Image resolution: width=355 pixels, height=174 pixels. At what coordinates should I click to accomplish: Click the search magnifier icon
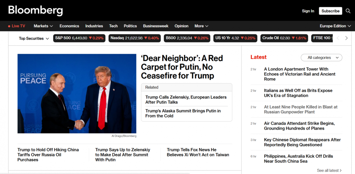coord(348,11)
